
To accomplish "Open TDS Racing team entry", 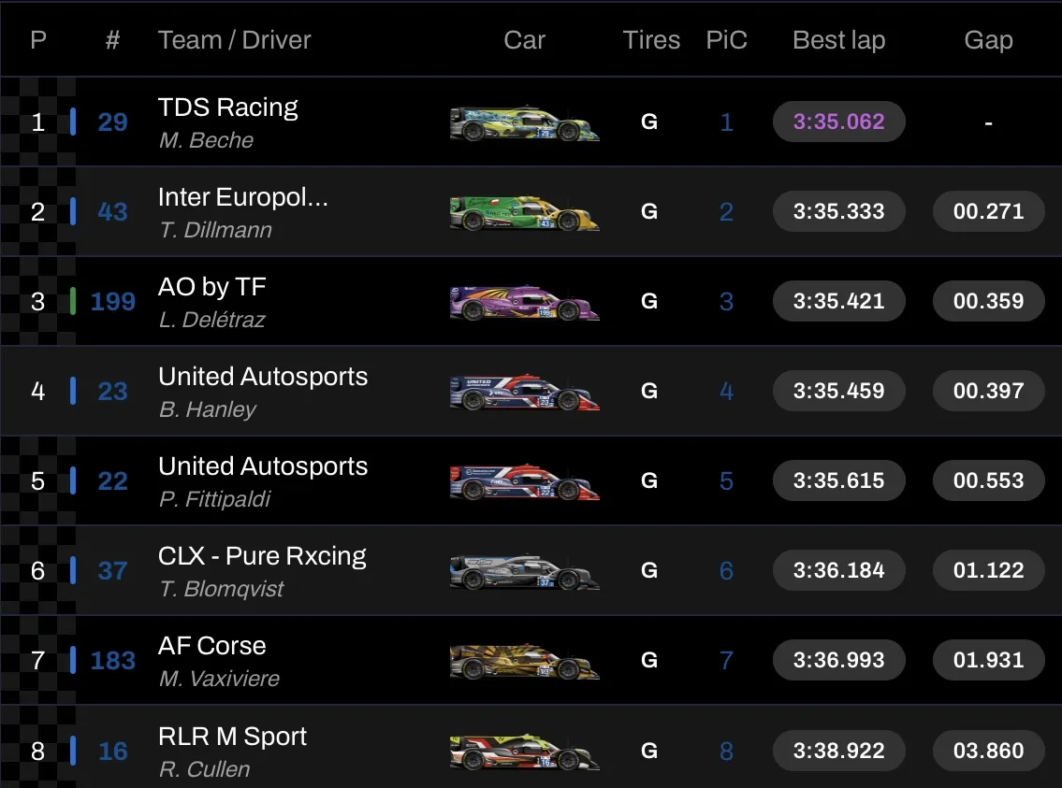I will coord(227,107).
